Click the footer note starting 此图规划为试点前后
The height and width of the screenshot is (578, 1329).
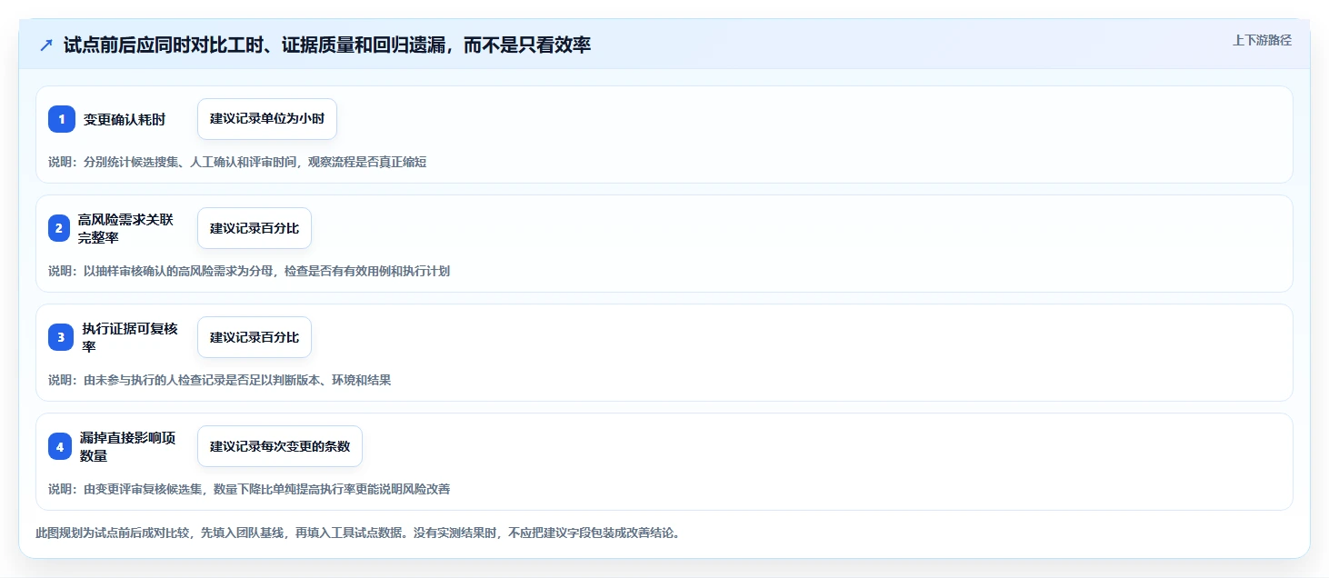pyautogui.click(x=358, y=533)
